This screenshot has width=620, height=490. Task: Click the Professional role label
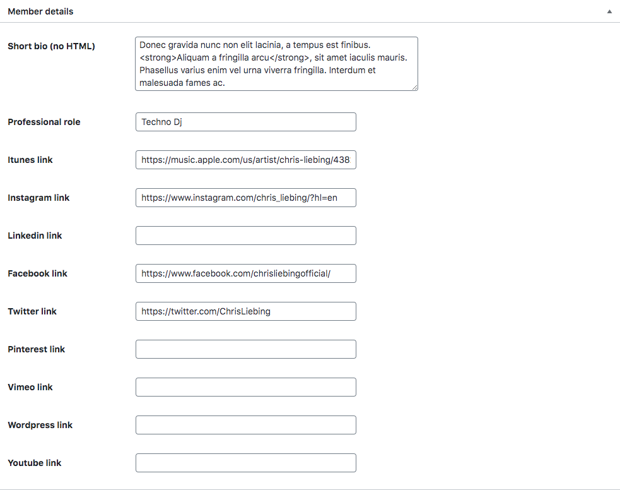point(44,122)
